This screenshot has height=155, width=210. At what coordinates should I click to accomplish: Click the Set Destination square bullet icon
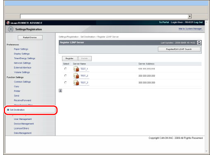8,110
